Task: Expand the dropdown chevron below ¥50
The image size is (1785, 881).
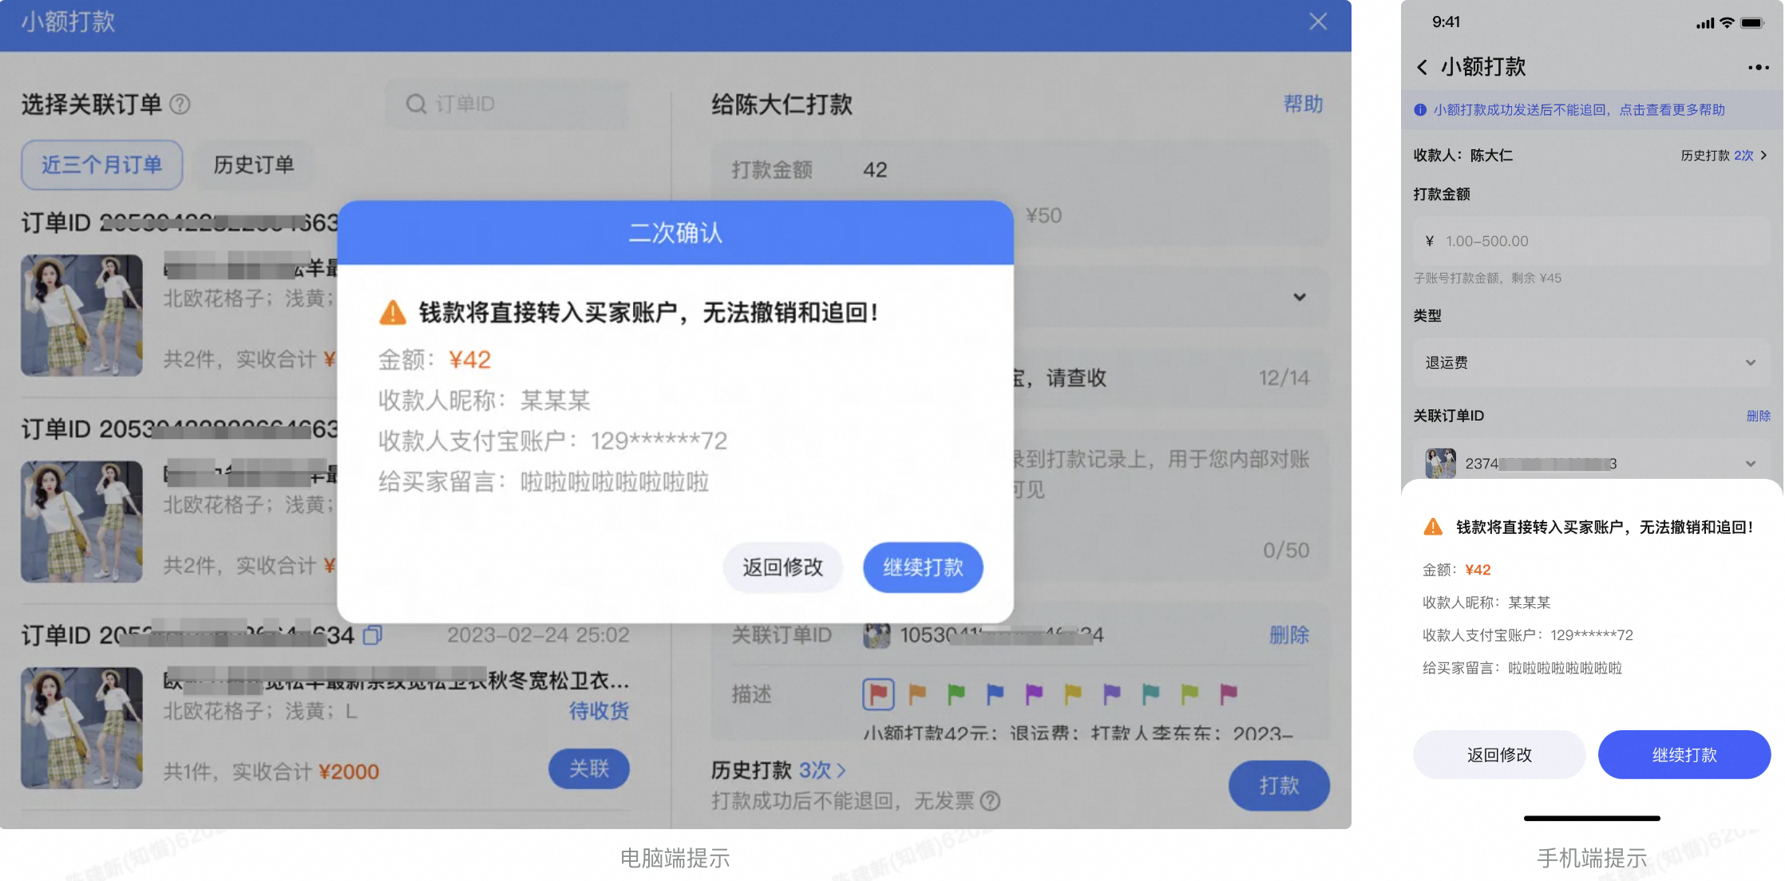Action: (x=1300, y=297)
